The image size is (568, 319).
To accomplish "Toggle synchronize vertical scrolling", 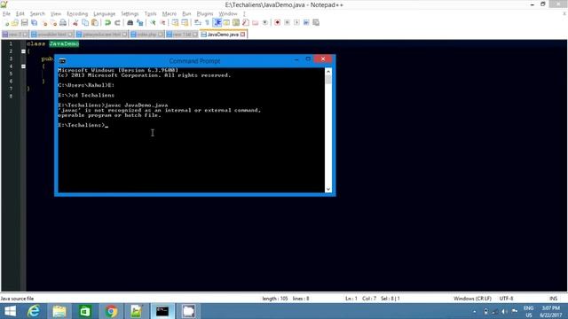I will pyautogui.click(x=176, y=23).
